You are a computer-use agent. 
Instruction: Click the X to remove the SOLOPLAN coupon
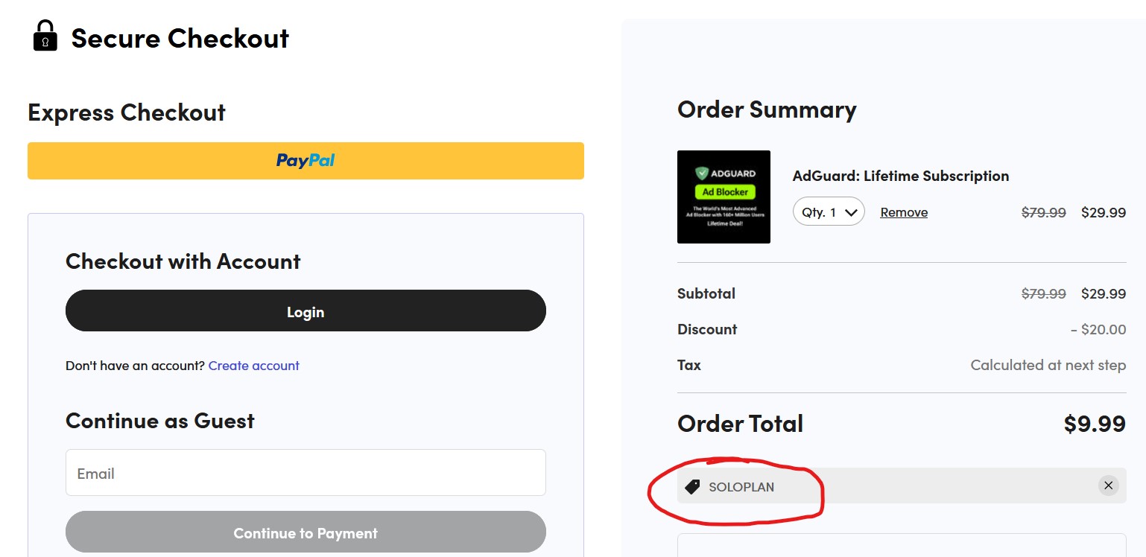click(x=1108, y=485)
